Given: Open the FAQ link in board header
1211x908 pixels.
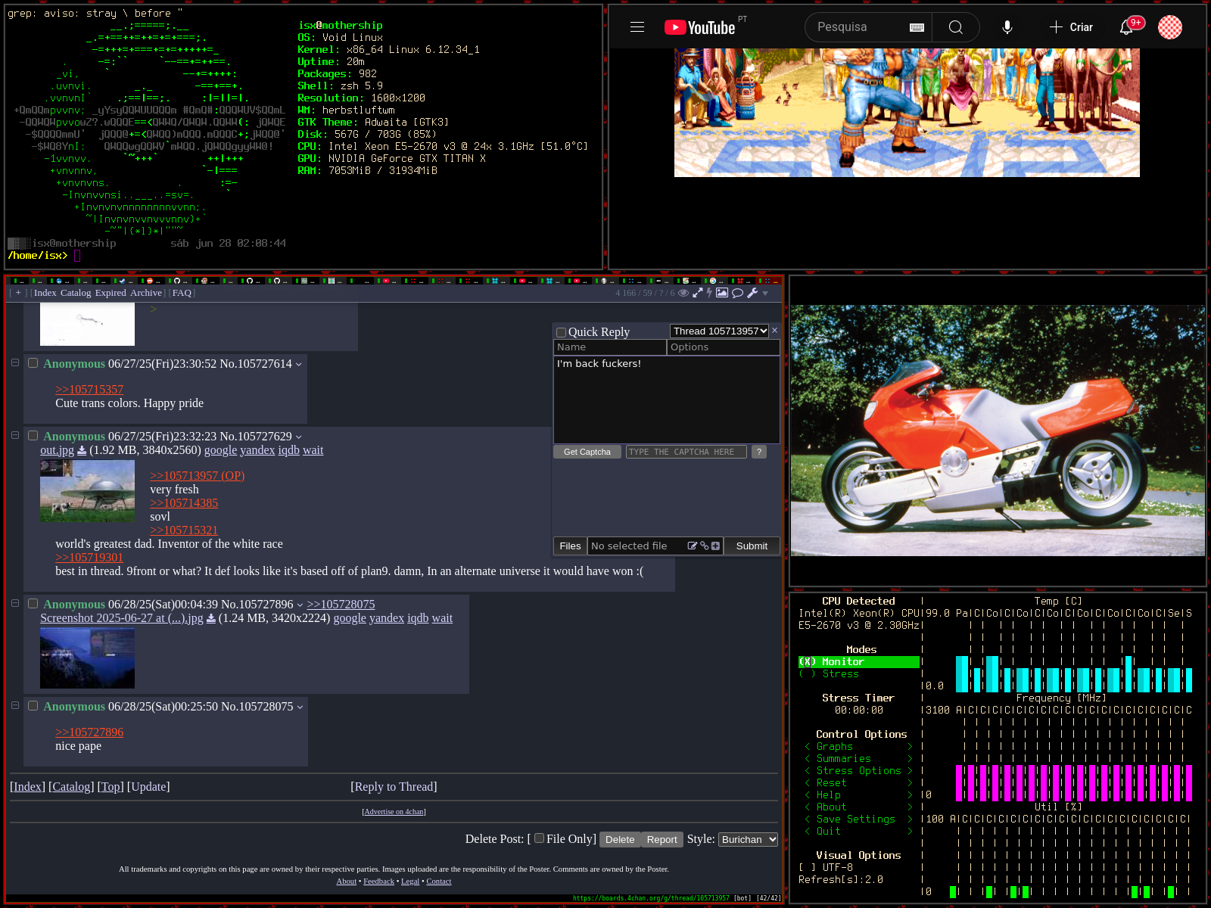Looking at the screenshot, I should point(182,293).
